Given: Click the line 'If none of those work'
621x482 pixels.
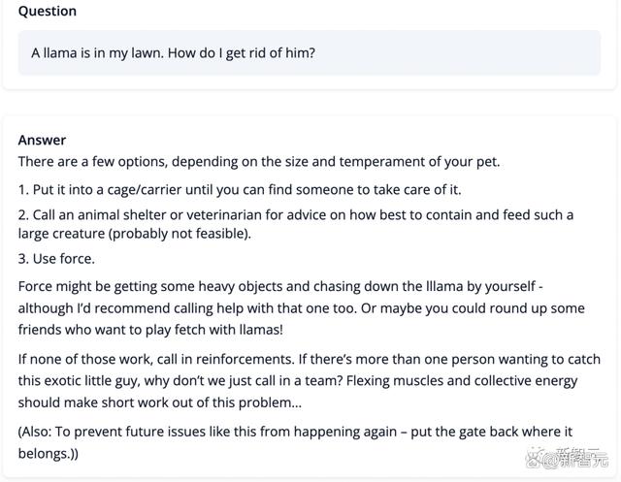Looking at the screenshot, I should click(x=297, y=360).
